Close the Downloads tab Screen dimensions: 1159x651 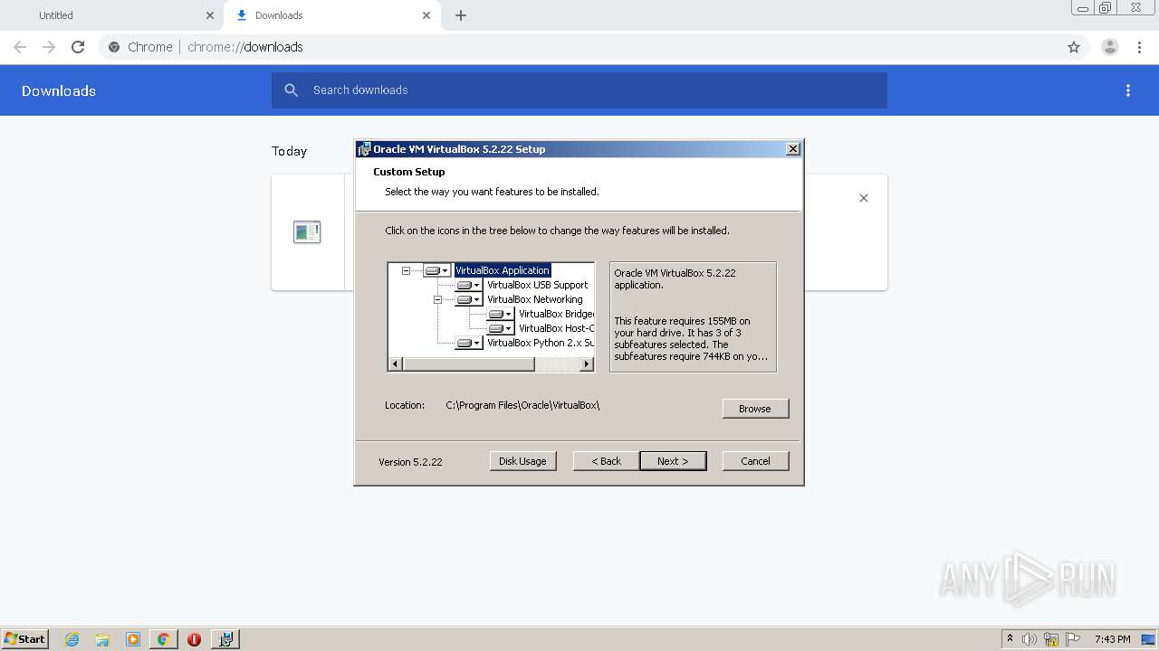426,15
